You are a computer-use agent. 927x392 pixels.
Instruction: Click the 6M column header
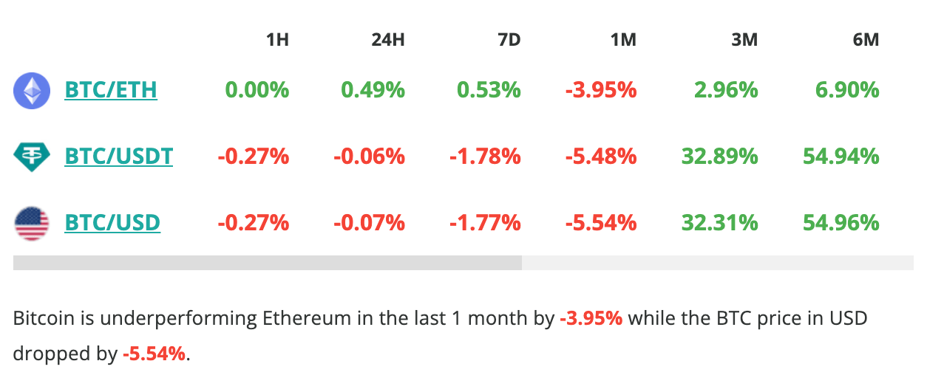point(866,40)
